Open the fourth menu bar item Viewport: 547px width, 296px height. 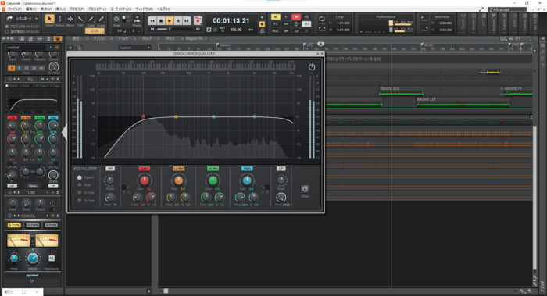pos(60,9)
